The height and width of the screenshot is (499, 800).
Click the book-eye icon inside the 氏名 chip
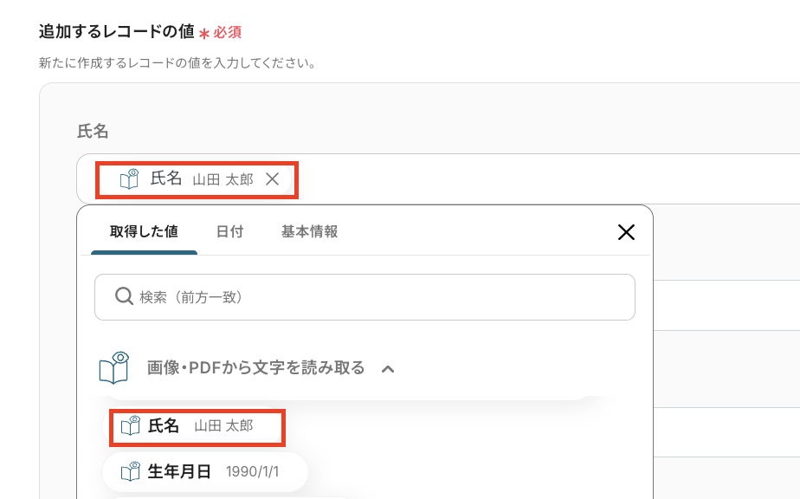[x=129, y=178]
